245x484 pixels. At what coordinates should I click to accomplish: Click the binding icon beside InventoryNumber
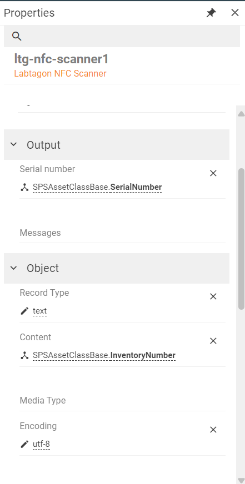pyautogui.click(x=24, y=355)
